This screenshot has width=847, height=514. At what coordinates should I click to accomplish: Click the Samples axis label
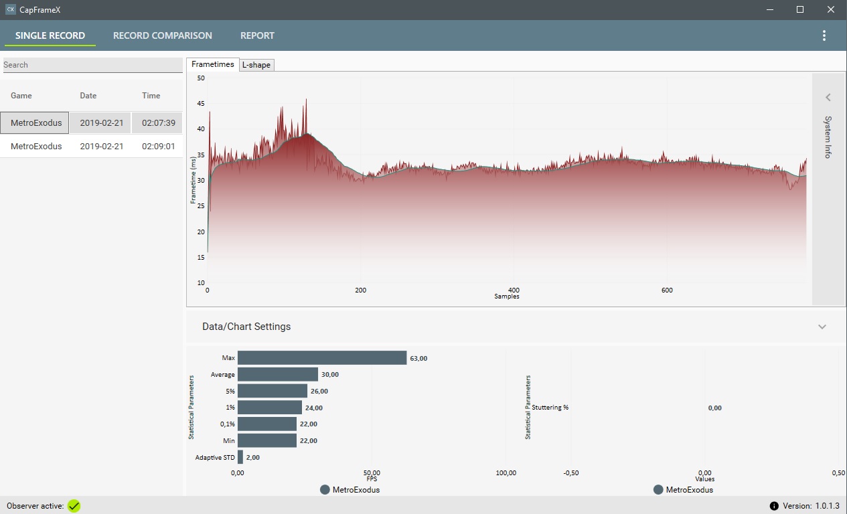(507, 296)
